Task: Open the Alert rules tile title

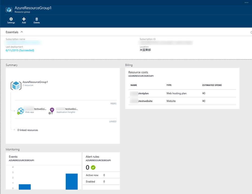Action: 93,157
